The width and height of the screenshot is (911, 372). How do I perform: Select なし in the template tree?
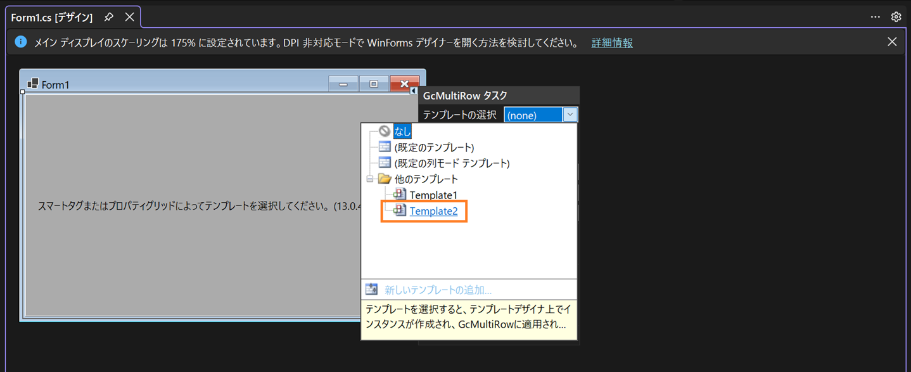[403, 132]
